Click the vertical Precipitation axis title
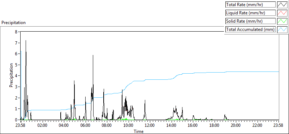This screenshot has width=289, height=134. [11, 75]
